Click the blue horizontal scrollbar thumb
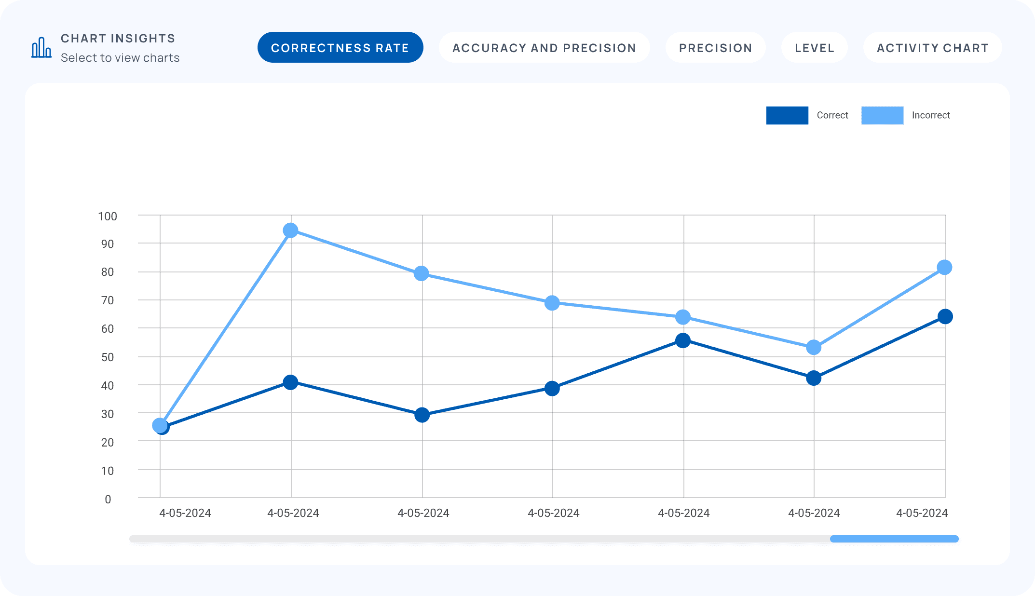Image resolution: width=1035 pixels, height=596 pixels. coord(894,539)
